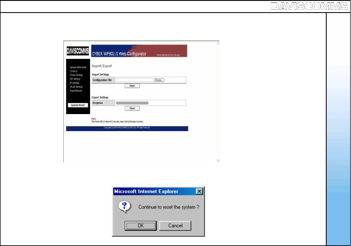
Task: Start importing settings
Action: pyautogui.click(x=132, y=86)
